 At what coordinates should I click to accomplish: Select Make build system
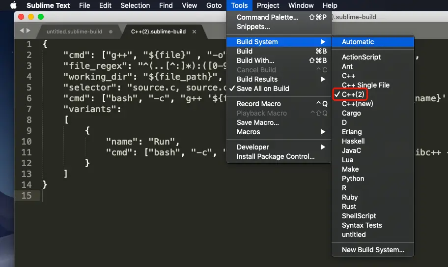tap(373, 169)
